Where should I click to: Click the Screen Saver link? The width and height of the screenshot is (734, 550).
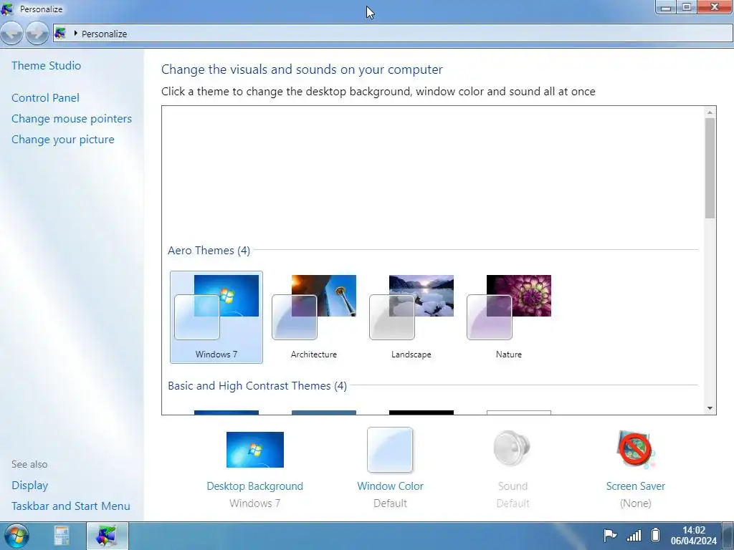(635, 486)
